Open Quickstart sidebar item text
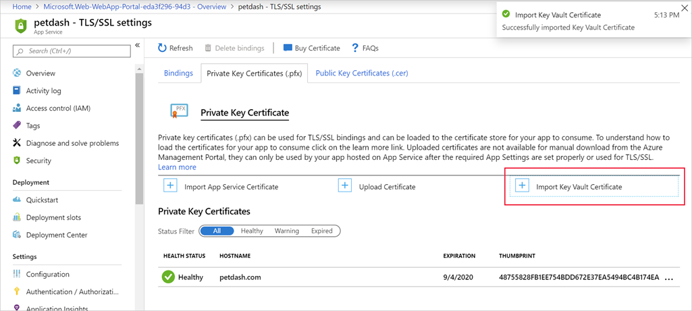 [42, 200]
